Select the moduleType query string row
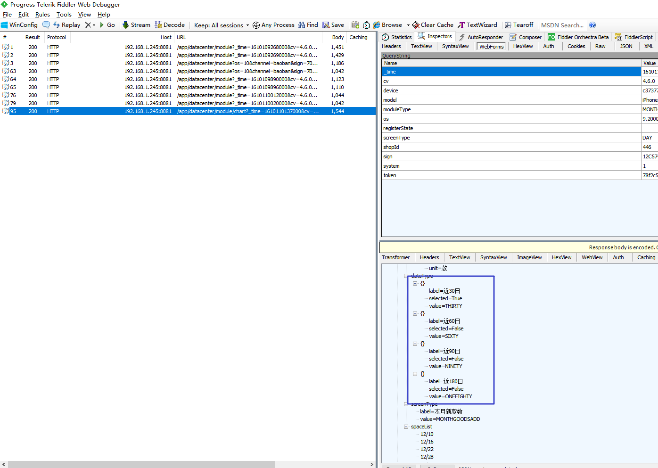The width and height of the screenshot is (658, 468). pyautogui.click(x=520, y=109)
